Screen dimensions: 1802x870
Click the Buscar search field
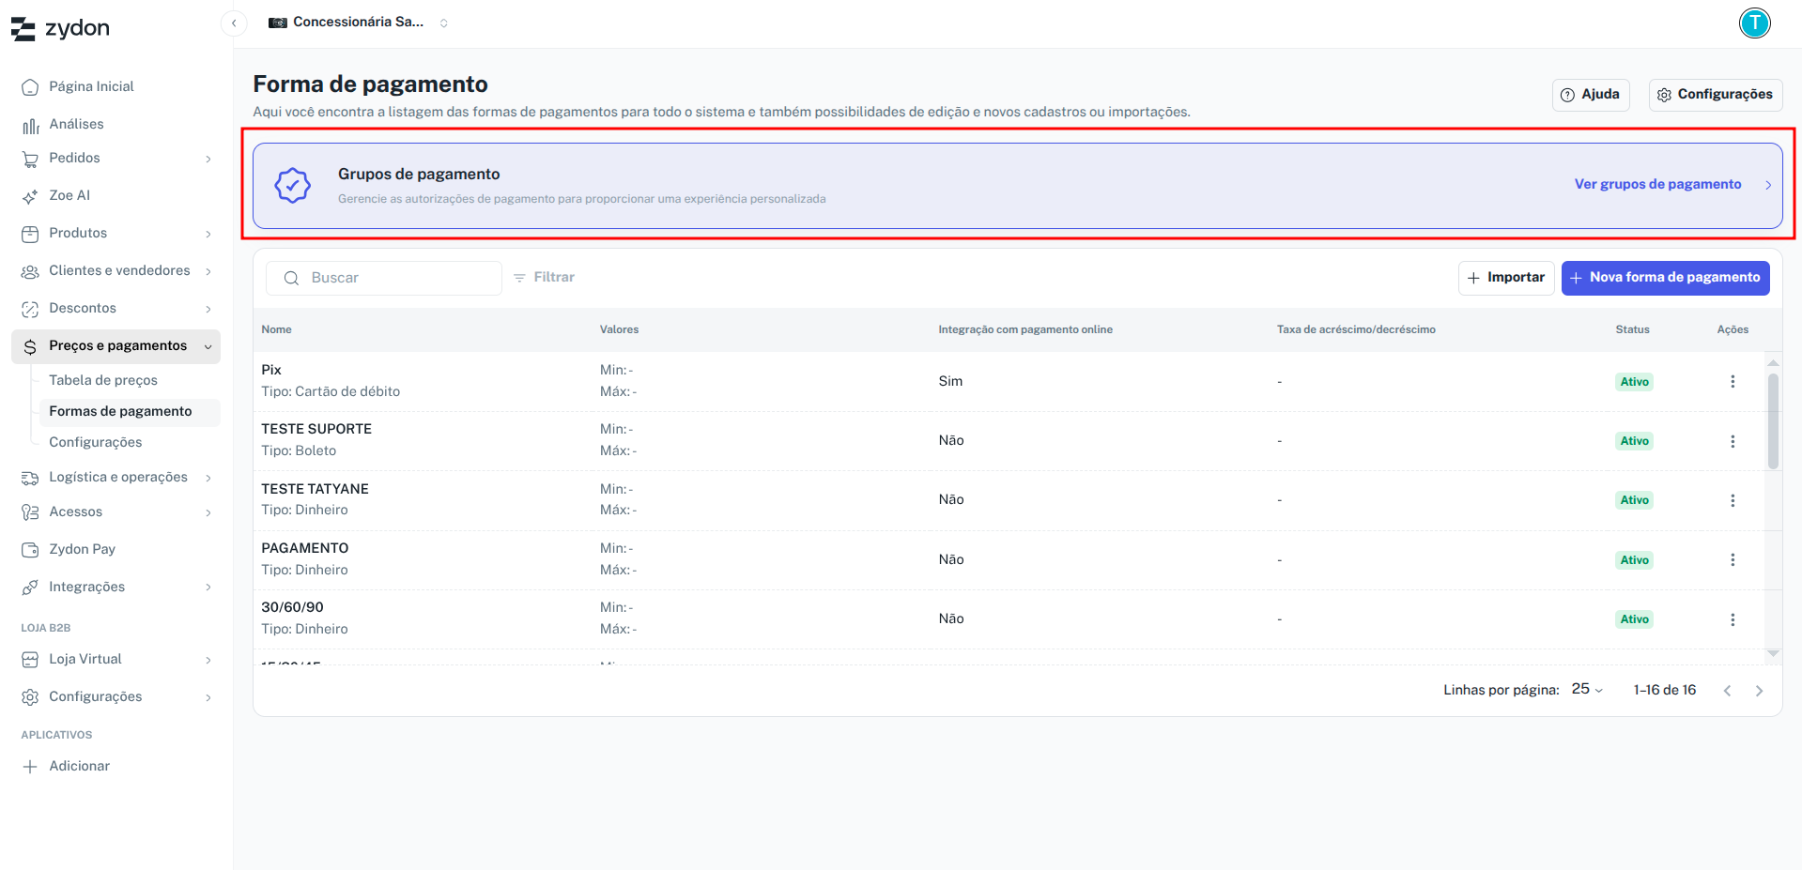pos(384,278)
